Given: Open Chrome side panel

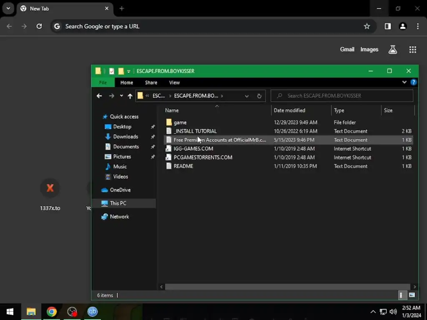Looking at the screenshot, I should coord(388,26).
